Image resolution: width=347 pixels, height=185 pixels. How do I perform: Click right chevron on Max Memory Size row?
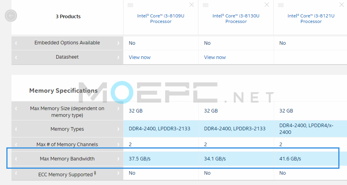(x=118, y=109)
